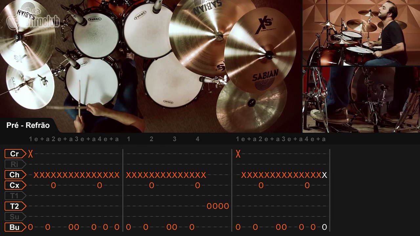Viewport: 420px width, 236px height.
Task: Select the Cx snare track label
Action: click(x=15, y=185)
